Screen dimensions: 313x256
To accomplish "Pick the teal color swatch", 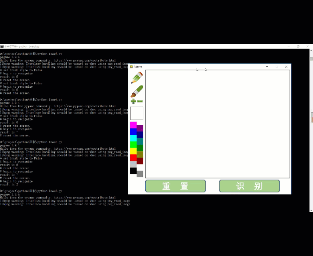I will tap(140, 142).
